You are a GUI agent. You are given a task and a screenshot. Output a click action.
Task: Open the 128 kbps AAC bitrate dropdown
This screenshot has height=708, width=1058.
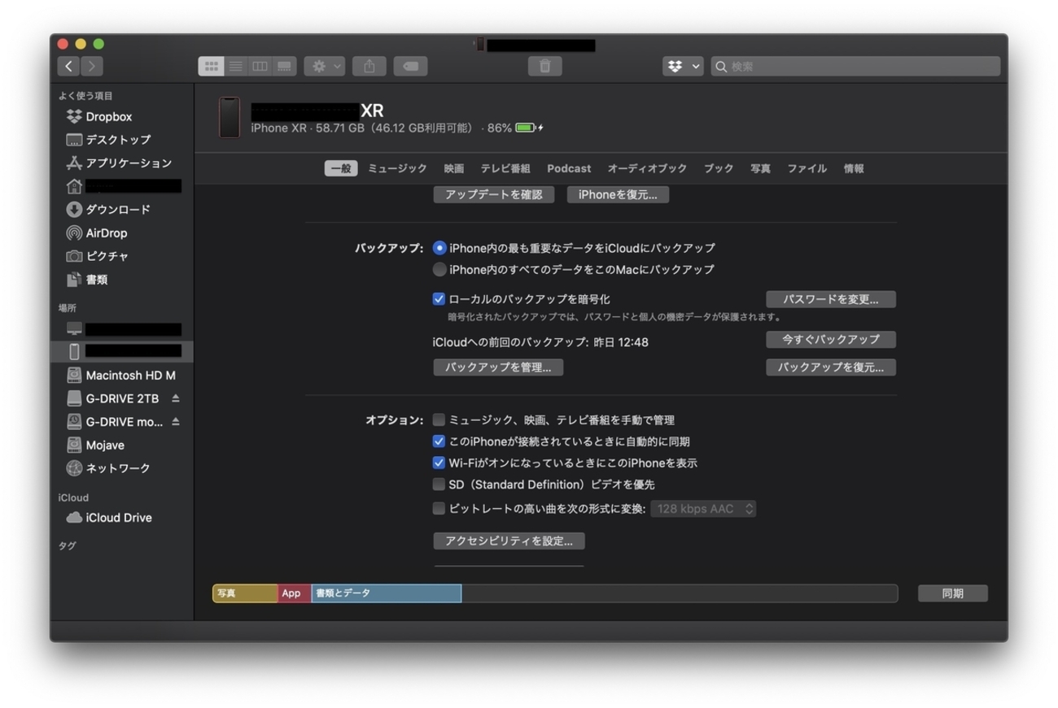tap(703, 509)
